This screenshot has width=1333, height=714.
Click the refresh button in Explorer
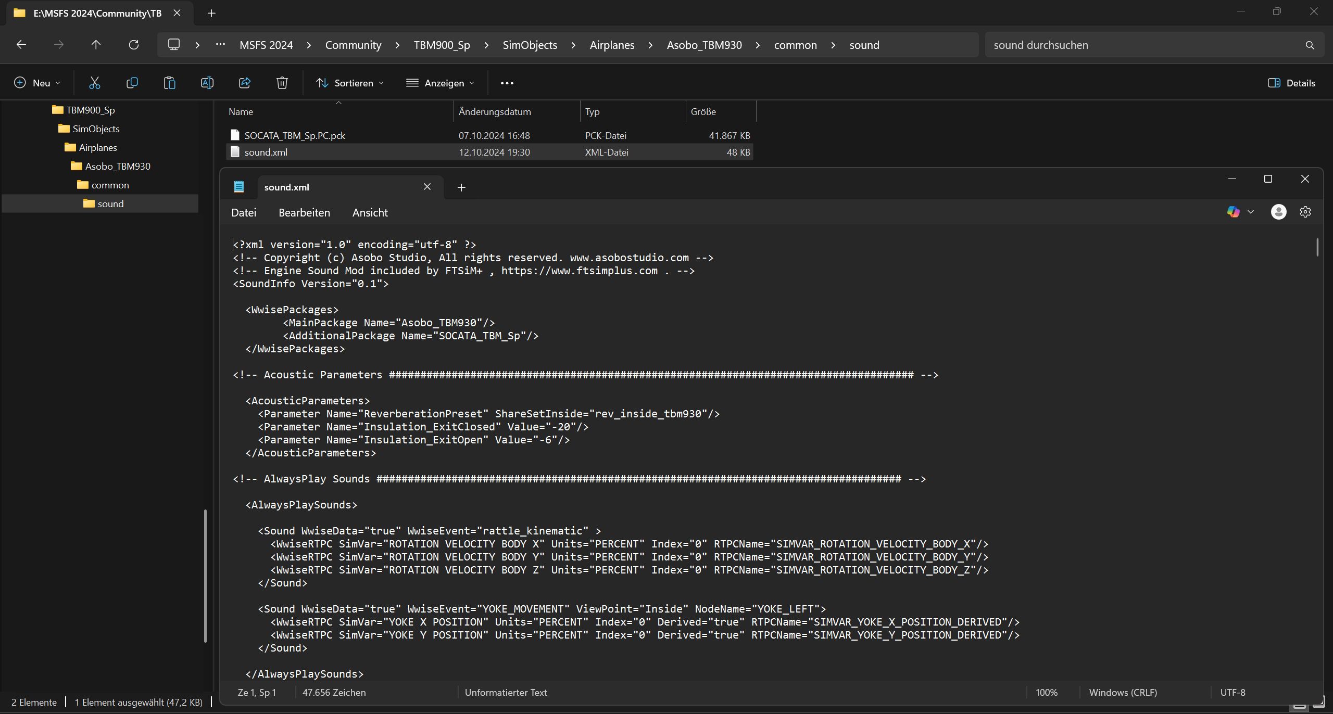[134, 45]
